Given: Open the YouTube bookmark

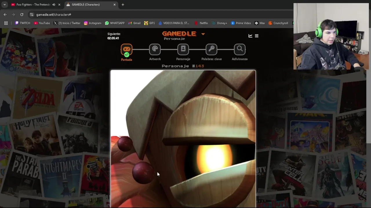Looking at the screenshot, I should coord(42,23).
